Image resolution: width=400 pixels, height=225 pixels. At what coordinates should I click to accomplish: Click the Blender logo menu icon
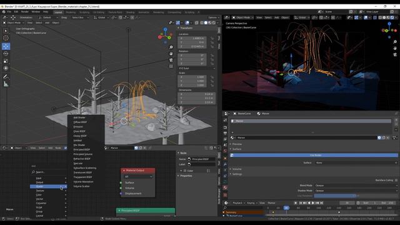pyautogui.click(x=4, y=12)
